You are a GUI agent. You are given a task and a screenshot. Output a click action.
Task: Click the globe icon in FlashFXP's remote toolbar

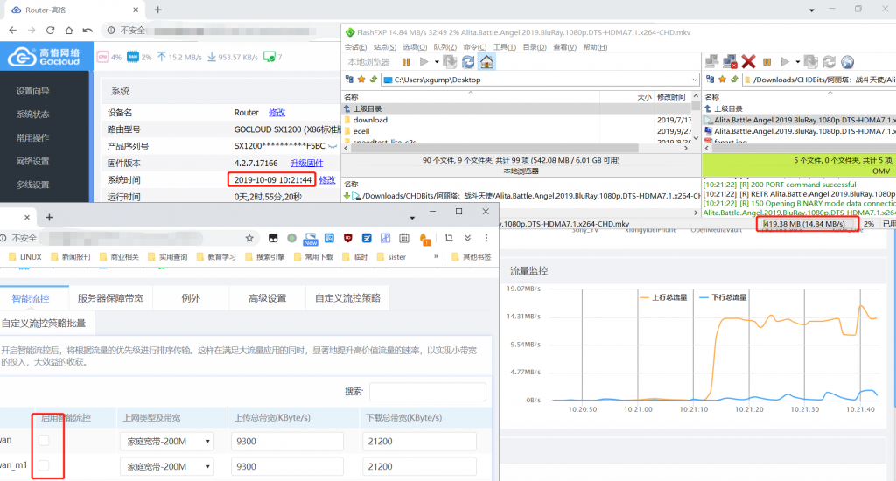[847, 61]
